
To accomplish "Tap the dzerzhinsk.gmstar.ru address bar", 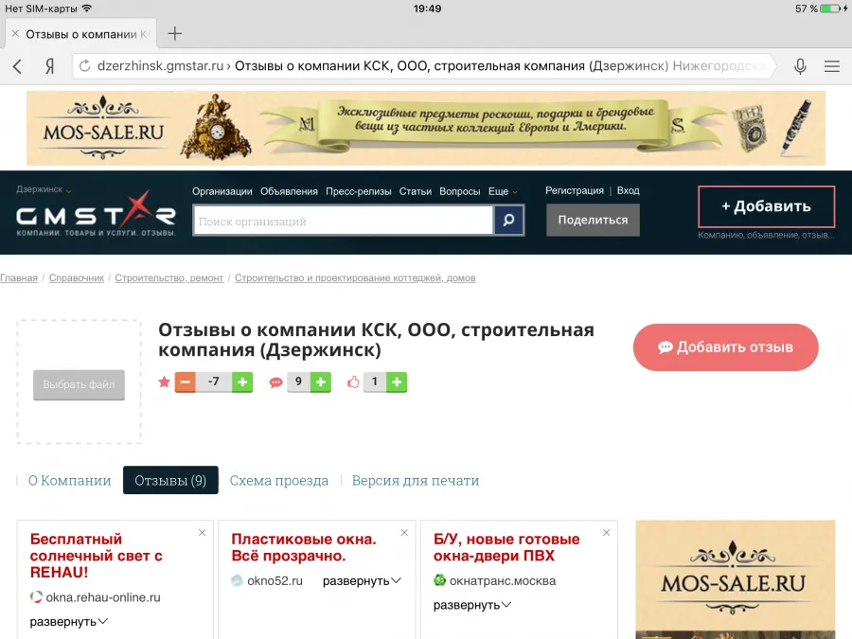I will (424, 66).
